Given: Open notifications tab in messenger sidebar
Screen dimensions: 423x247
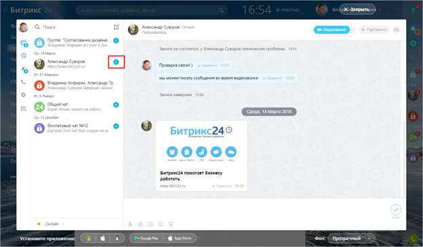Looking at the screenshot, I should [x=24, y=55].
